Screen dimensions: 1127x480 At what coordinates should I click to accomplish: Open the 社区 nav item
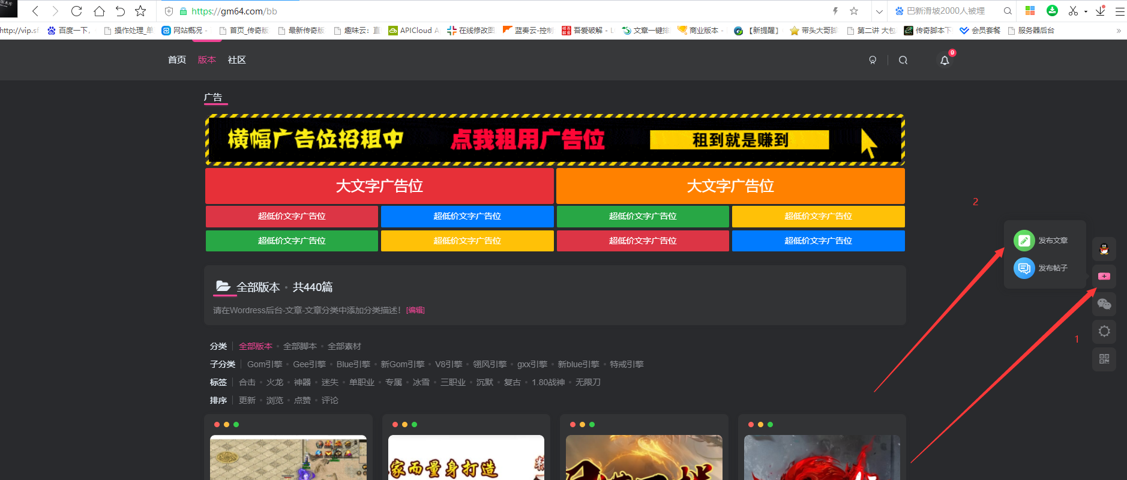237,60
